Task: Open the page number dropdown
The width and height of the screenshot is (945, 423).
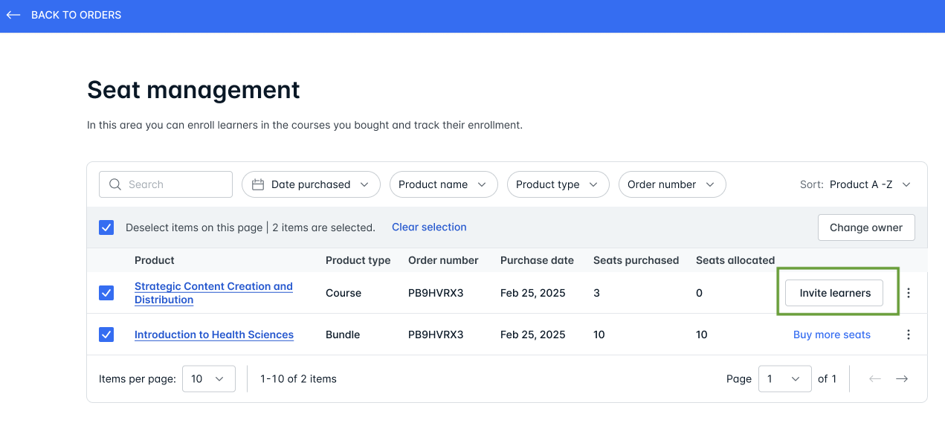Action: pos(784,379)
